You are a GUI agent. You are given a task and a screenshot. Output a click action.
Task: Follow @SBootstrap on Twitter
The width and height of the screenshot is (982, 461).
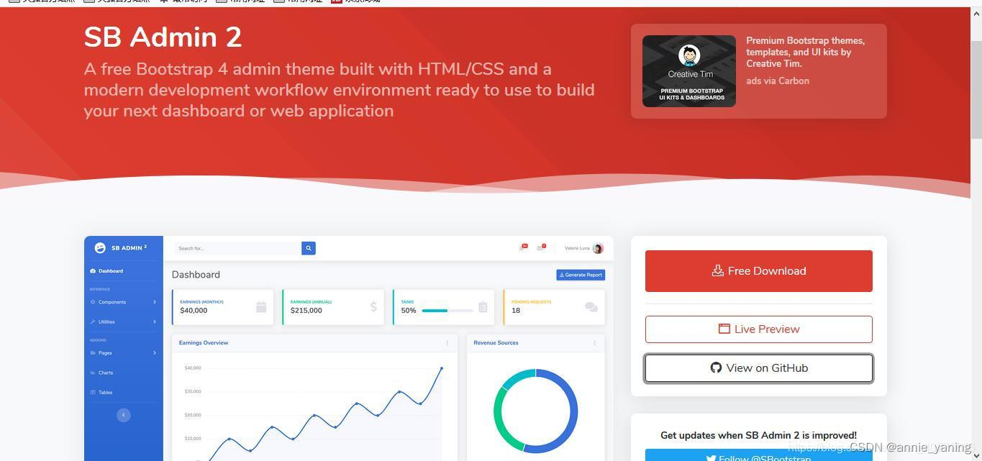pos(758,456)
